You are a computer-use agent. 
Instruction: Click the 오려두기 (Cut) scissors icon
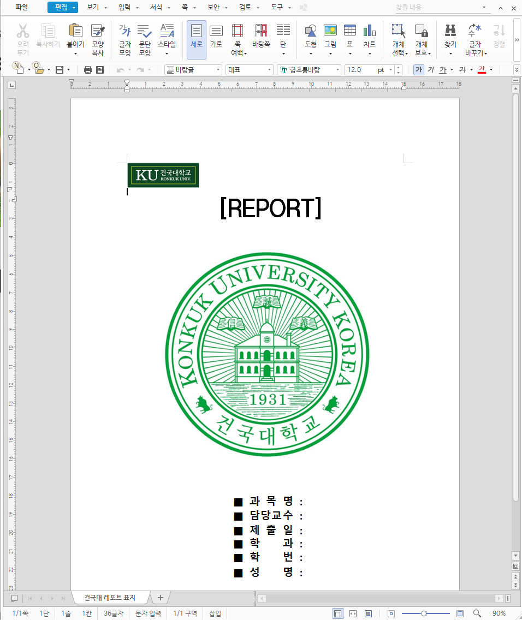(x=22, y=31)
